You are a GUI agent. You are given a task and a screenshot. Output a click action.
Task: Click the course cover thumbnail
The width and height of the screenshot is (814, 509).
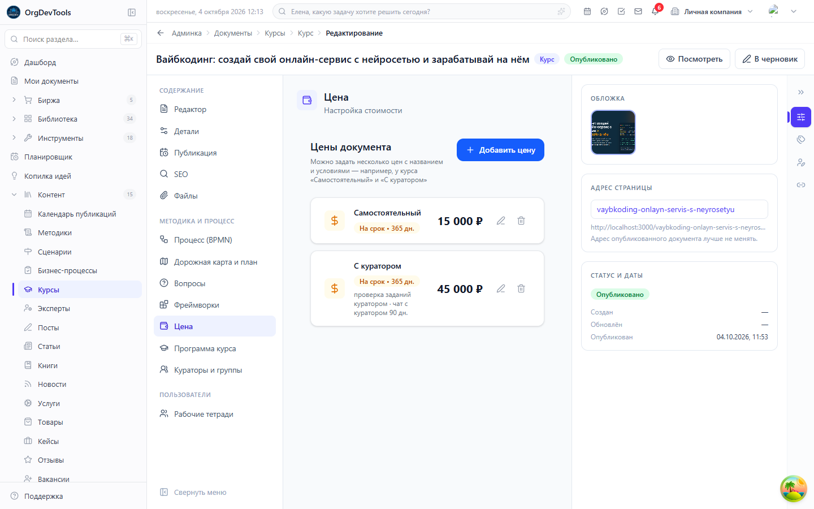(x=613, y=132)
